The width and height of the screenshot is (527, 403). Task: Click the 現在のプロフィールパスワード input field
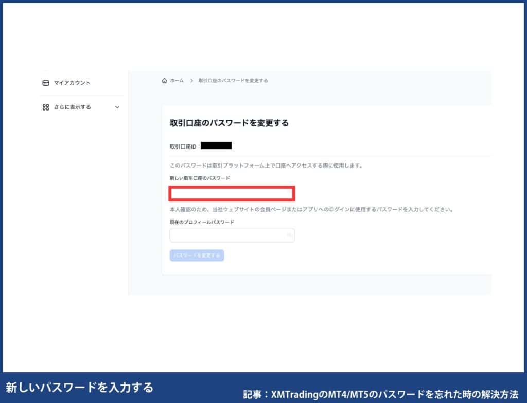click(226, 235)
